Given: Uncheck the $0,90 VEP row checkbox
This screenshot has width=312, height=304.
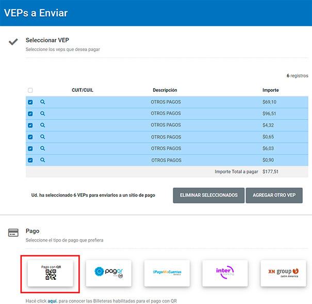Looking at the screenshot, I should (x=30, y=160).
